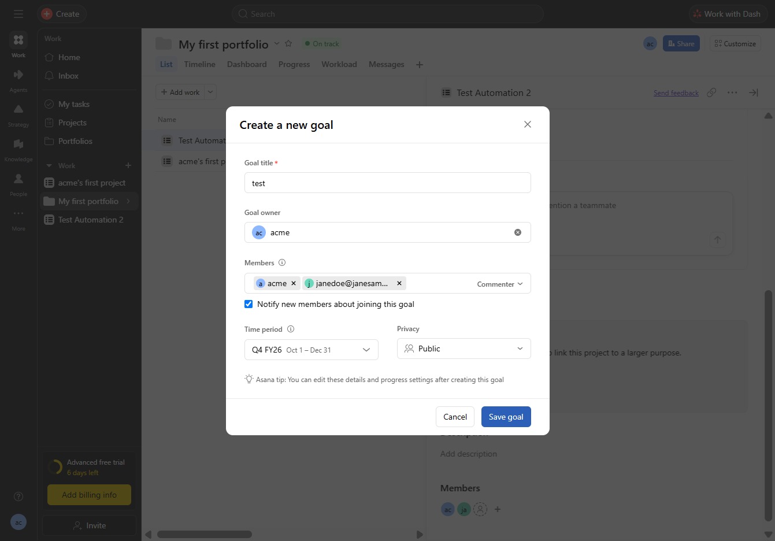Show Time period info icon
Screen dimensions: 775x541
(291, 329)
